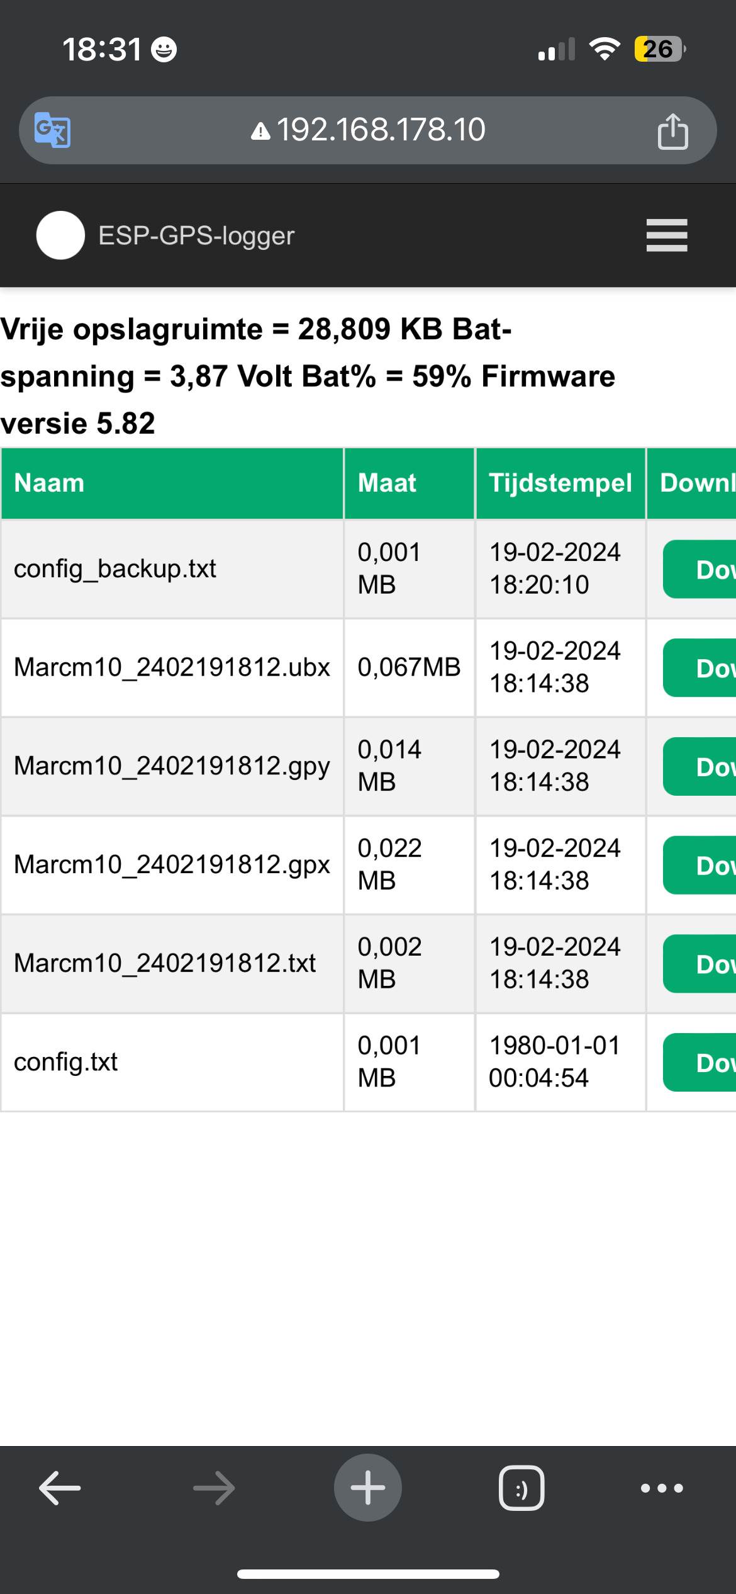Screen dimensions: 736x1594
Task: Download the config.txt file
Action: pyautogui.click(x=700, y=1063)
